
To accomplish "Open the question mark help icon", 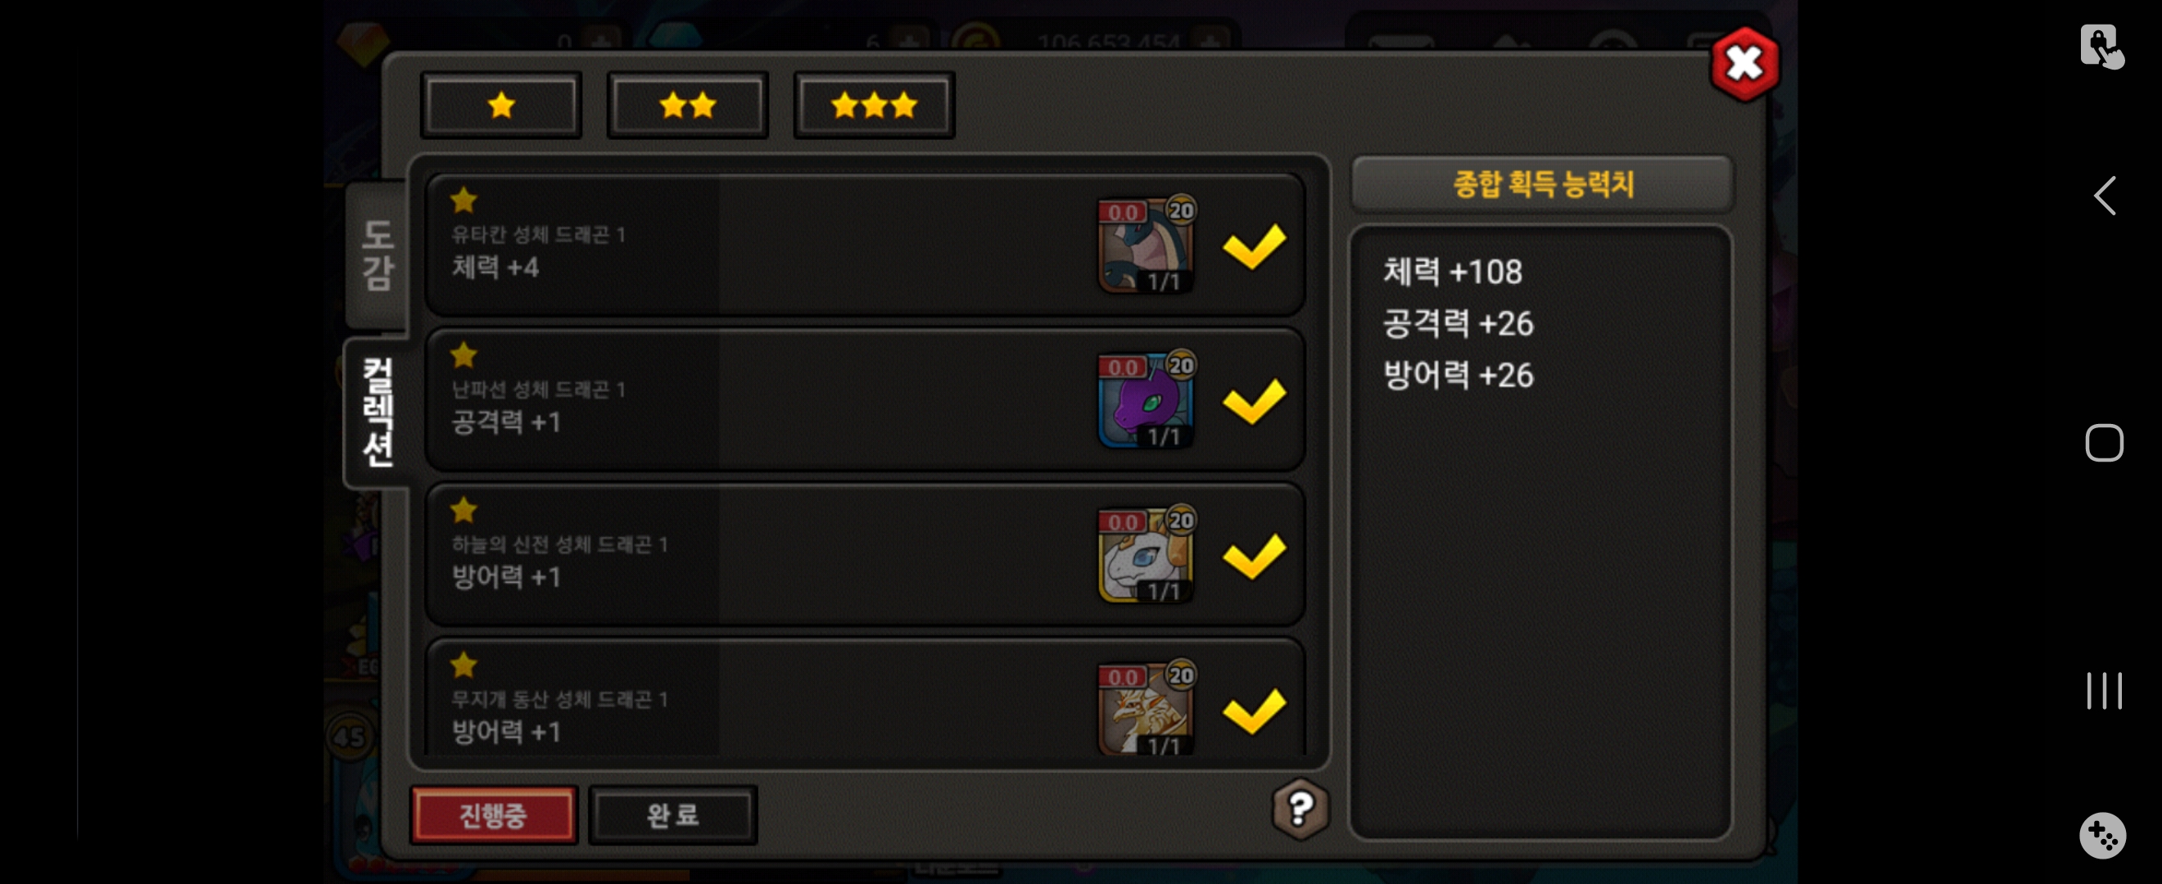I will [1300, 810].
